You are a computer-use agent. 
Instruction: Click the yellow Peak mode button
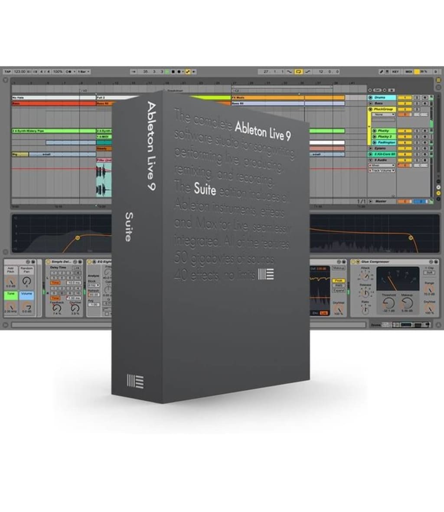[x=338, y=281]
